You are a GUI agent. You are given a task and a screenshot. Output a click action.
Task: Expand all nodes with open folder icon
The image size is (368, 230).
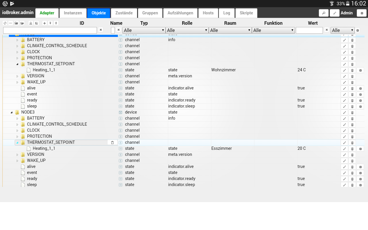pos(22,23)
